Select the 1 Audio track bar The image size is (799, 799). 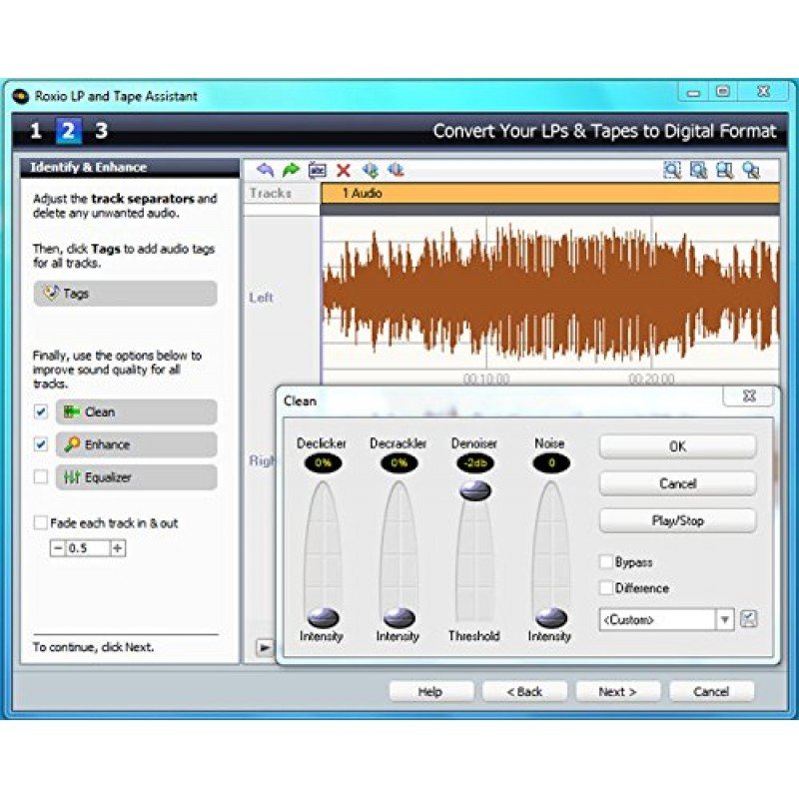550,193
